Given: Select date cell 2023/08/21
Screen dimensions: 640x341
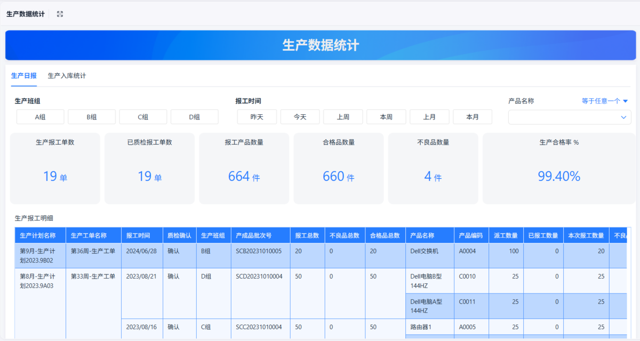Looking at the screenshot, I should click(142, 294).
